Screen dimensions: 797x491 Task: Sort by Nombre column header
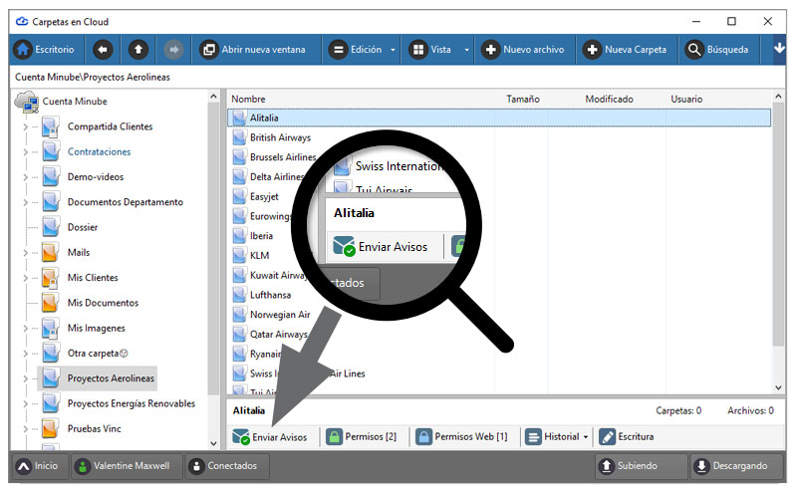248,100
